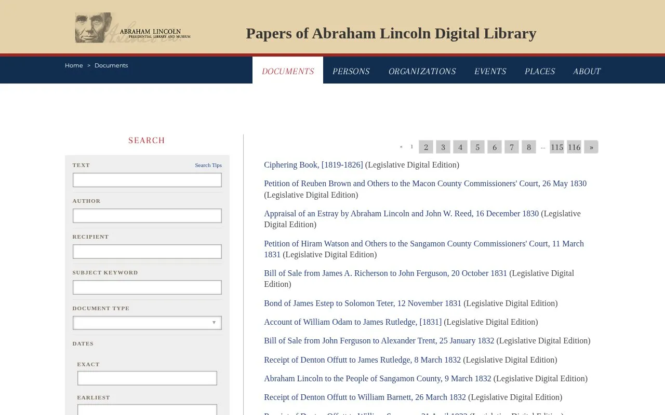Click the Abraham Lincoln Presidential Library logo
The image size is (665, 415).
132,28
